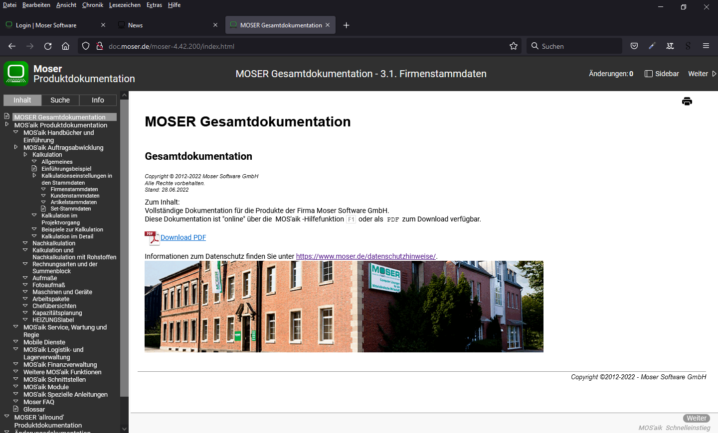Open the datenschutzhinweise link

click(366, 256)
